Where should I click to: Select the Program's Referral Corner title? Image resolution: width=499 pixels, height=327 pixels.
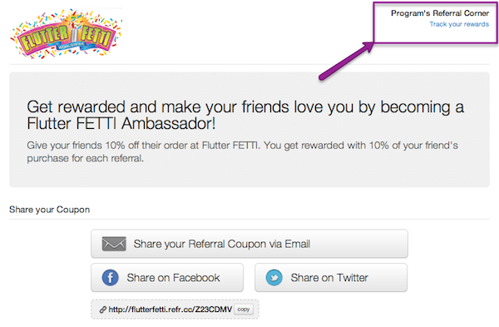(440, 13)
